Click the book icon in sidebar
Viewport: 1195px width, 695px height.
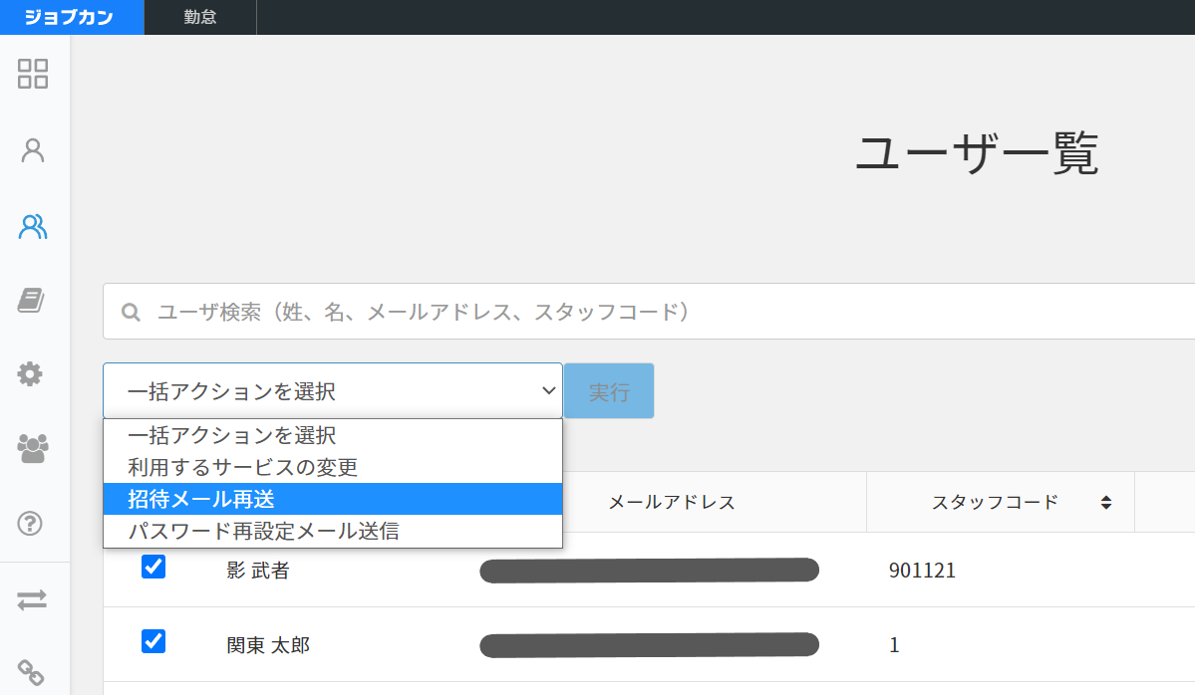pyautogui.click(x=33, y=300)
